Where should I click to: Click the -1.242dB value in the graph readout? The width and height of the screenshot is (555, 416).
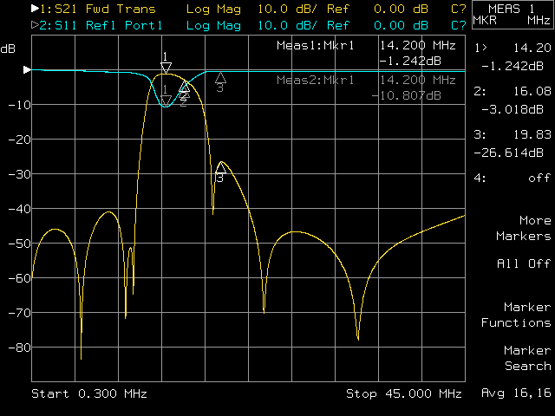click(x=410, y=62)
